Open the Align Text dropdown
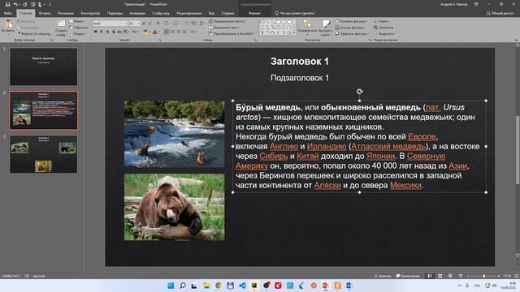520x292 pixels. [224, 28]
